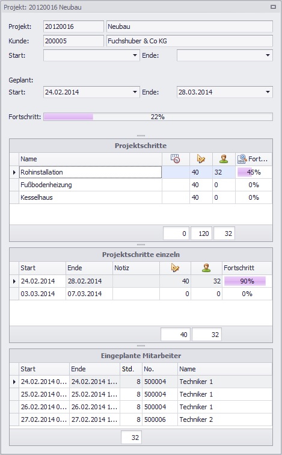Select the Fußbodenheizung project step row
Viewport: 282px width, 455px height.
pos(141,185)
